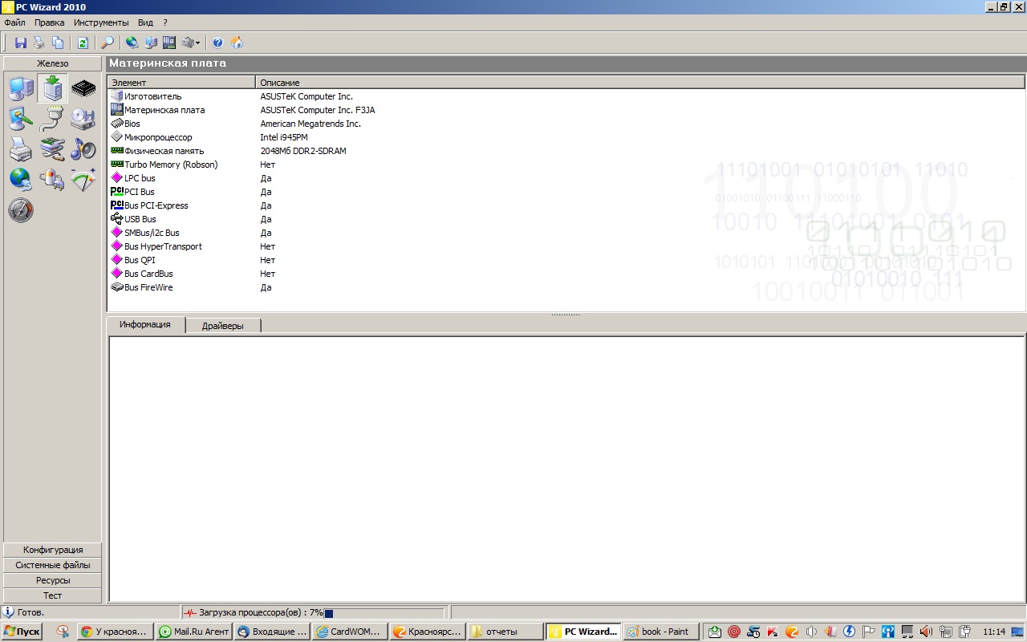Screen dimensions: 1027x642
Task: Select the Drives disk icon in sidebar
Action: [83, 119]
